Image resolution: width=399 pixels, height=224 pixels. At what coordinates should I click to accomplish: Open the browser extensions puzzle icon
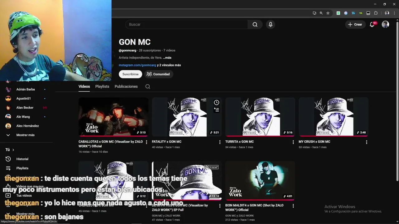[x=376, y=13]
